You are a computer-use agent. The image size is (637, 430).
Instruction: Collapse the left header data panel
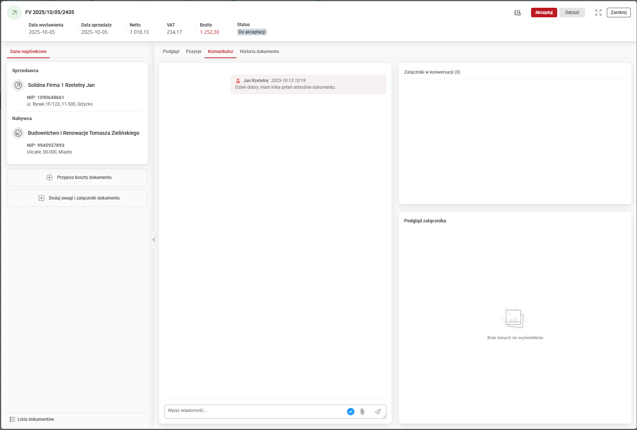click(154, 240)
